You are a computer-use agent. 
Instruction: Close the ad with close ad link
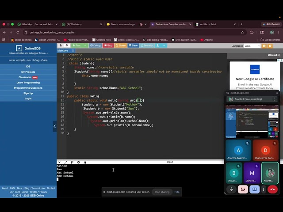pos(274,55)
